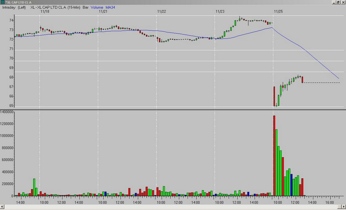Click the blue 'Volume' indicator label
Image resolution: width=346 pixels, height=210 pixels.
(97, 7)
